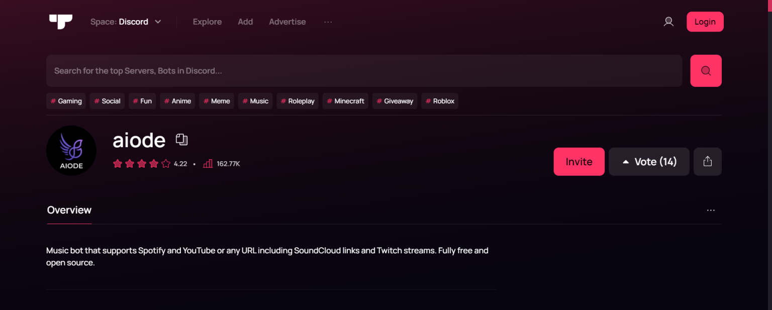772x310 pixels.
Task: Copy the bot name using the copy icon
Action: pyautogui.click(x=181, y=139)
